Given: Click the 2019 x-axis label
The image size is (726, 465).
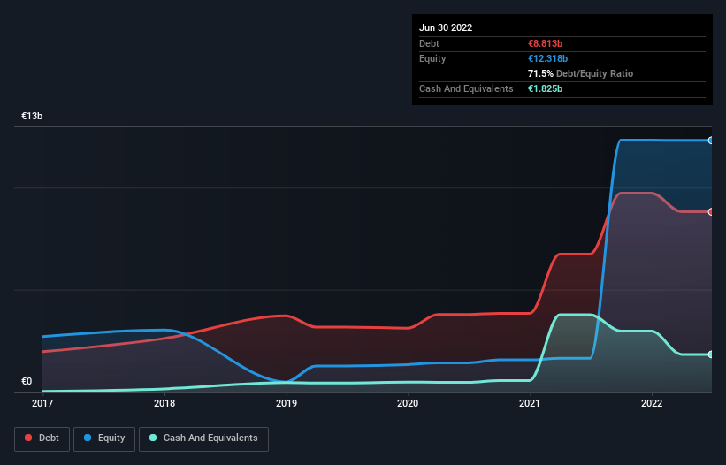Looking at the screenshot, I should (x=287, y=403).
